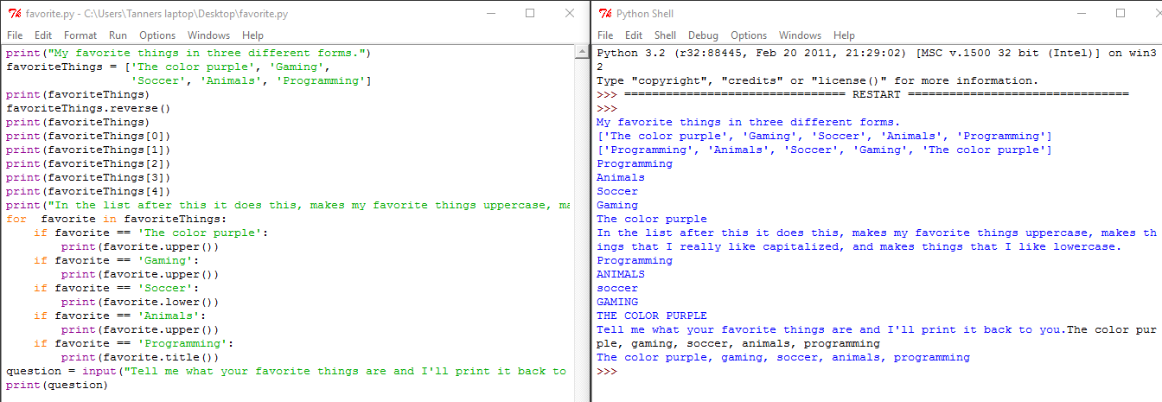Click shell line 'Tell me what your favorite things'
Viewport: 1162px width, 402px height.
[876, 329]
